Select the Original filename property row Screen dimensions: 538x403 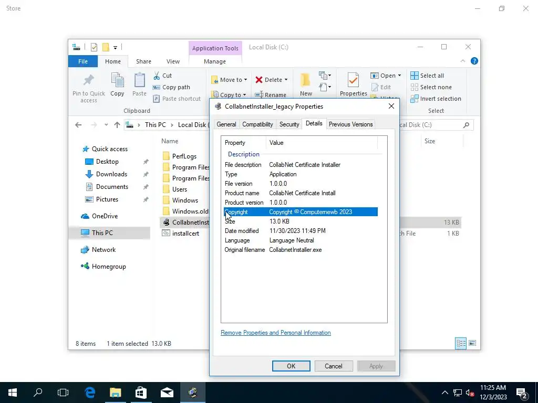301,250
